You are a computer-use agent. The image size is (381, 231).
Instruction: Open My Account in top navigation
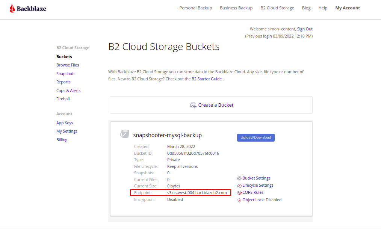click(x=348, y=8)
